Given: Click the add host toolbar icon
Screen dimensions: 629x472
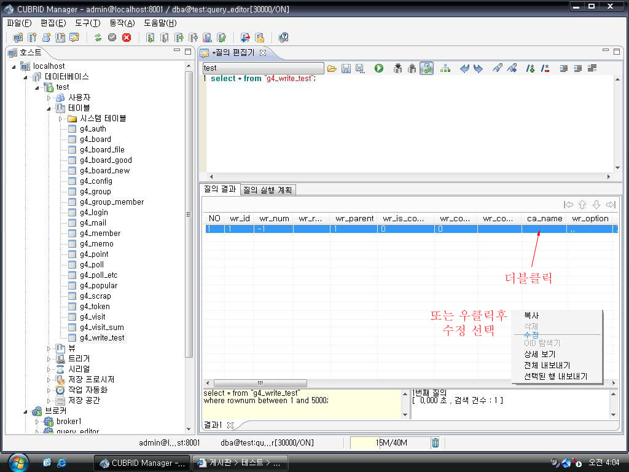Looking at the screenshot, I should click(x=18, y=37).
